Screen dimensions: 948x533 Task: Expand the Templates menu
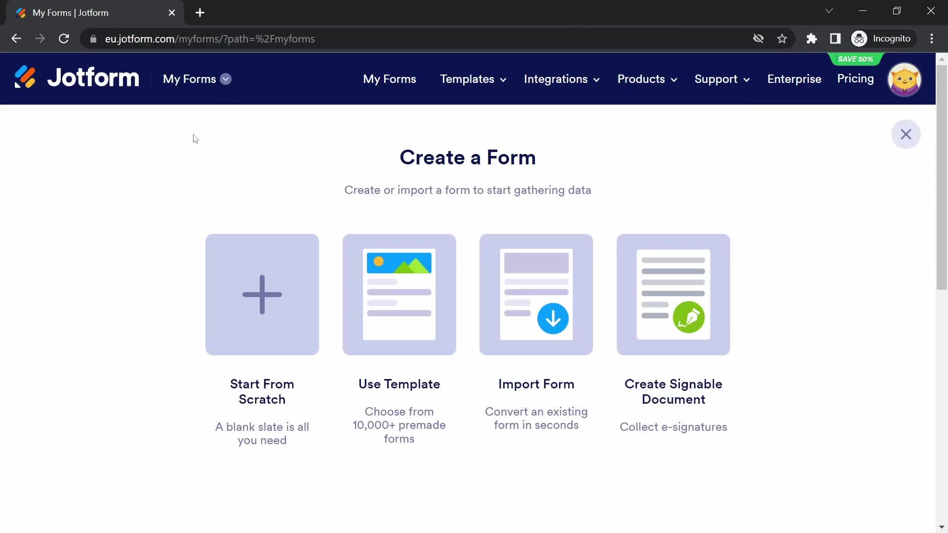[x=473, y=79]
